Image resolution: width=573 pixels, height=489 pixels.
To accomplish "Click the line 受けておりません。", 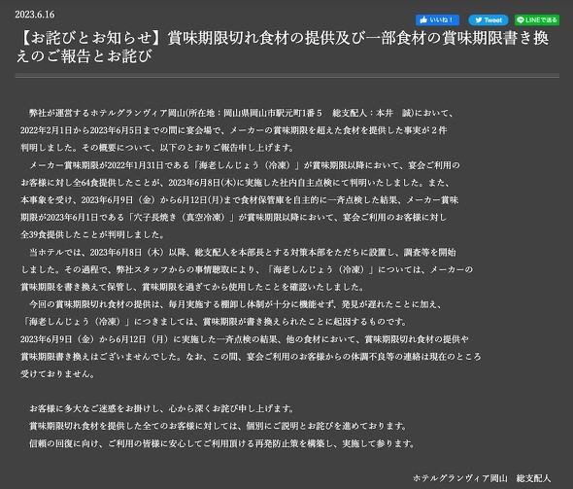I will 58,374.
